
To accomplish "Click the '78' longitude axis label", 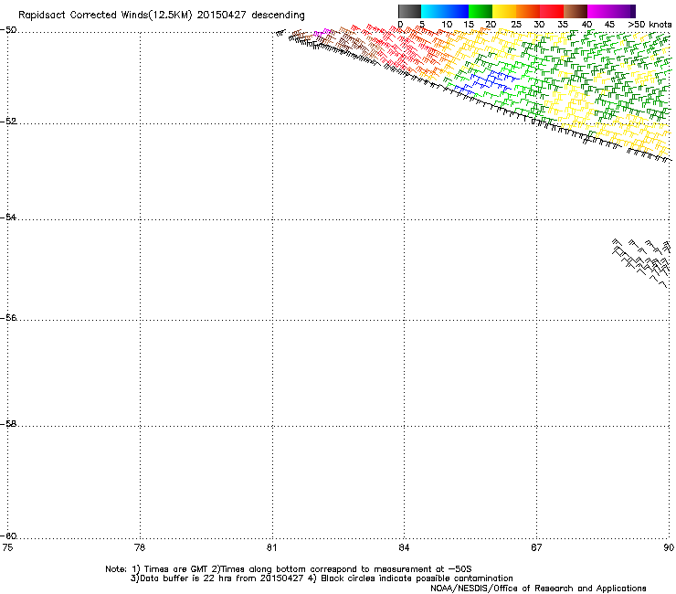I will [x=140, y=547].
